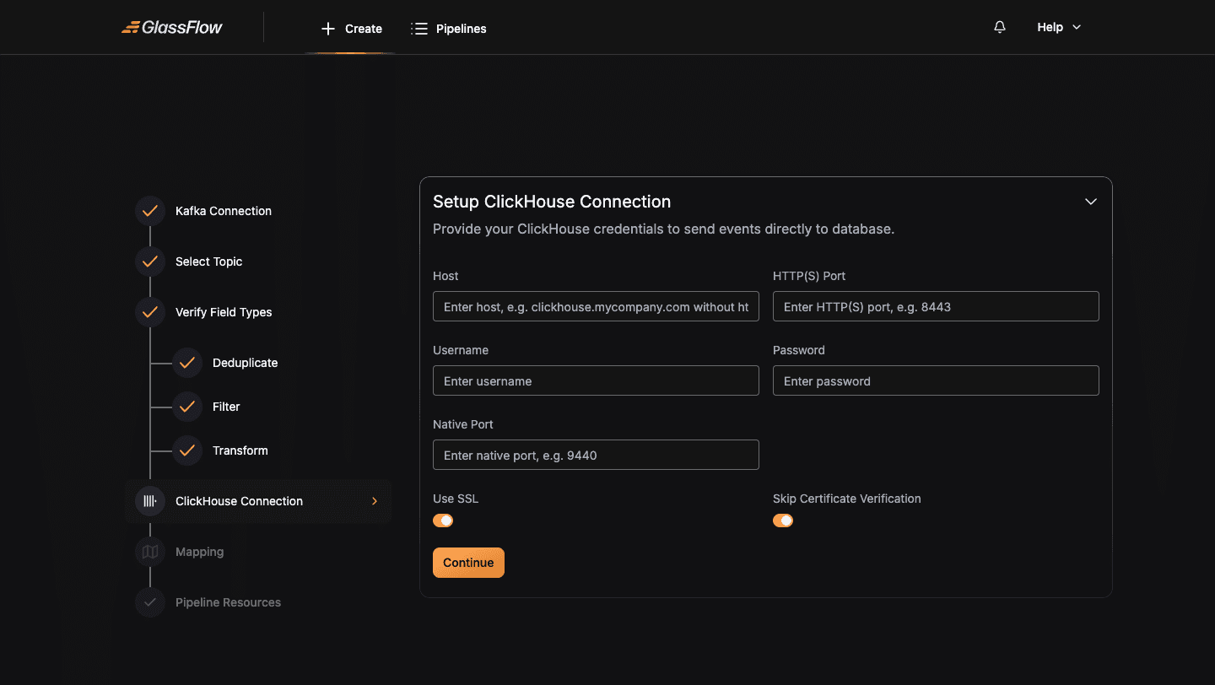The image size is (1215, 685).
Task: Go to the Verify Field Types step
Action: (x=224, y=312)
